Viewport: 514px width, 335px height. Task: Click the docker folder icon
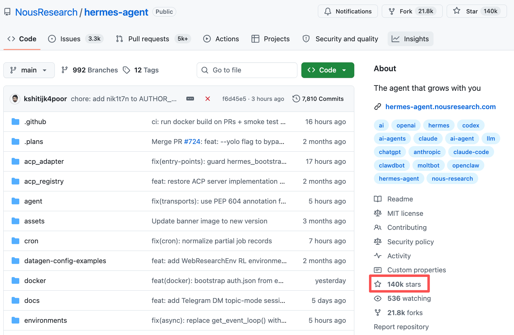click(x=15, y=281)
